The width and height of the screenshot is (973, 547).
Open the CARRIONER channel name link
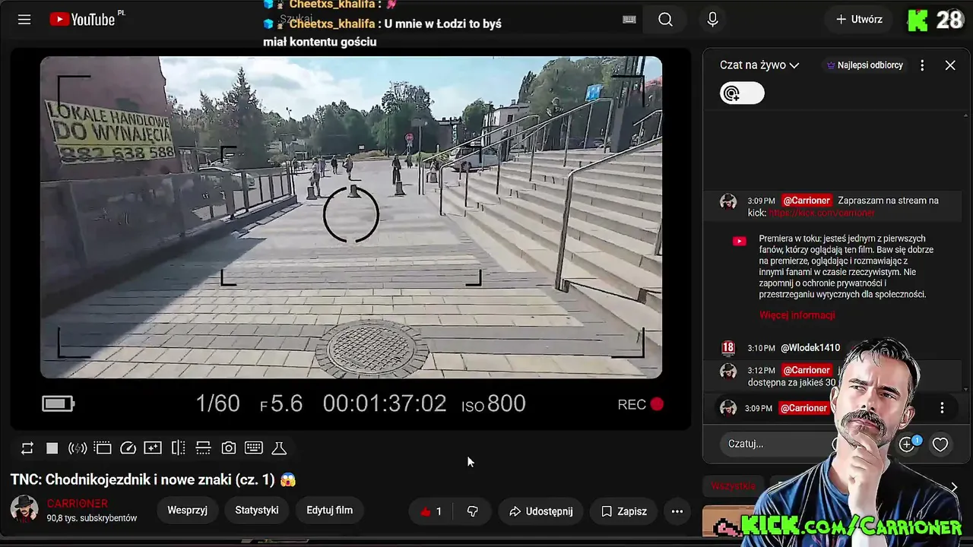tap(78, 504)
